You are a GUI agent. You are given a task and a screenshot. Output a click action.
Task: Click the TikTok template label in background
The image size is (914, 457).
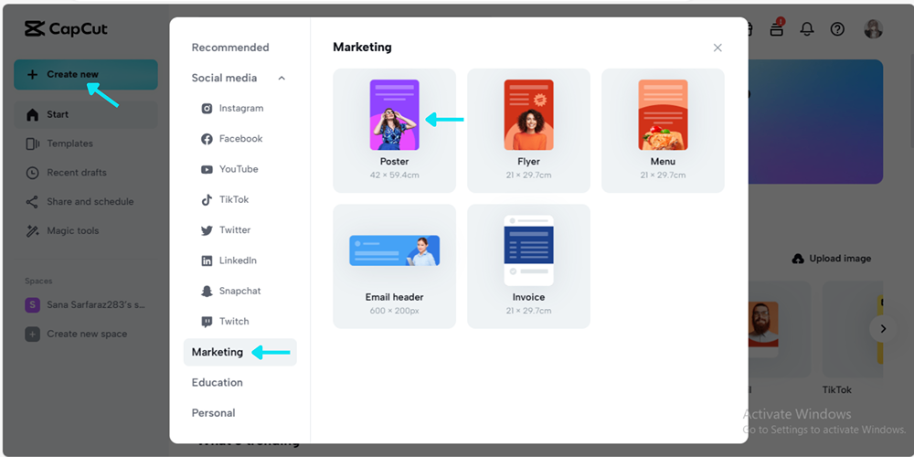[837, 389]
